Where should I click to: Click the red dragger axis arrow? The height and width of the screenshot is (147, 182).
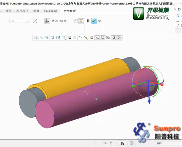click(162, 84)
